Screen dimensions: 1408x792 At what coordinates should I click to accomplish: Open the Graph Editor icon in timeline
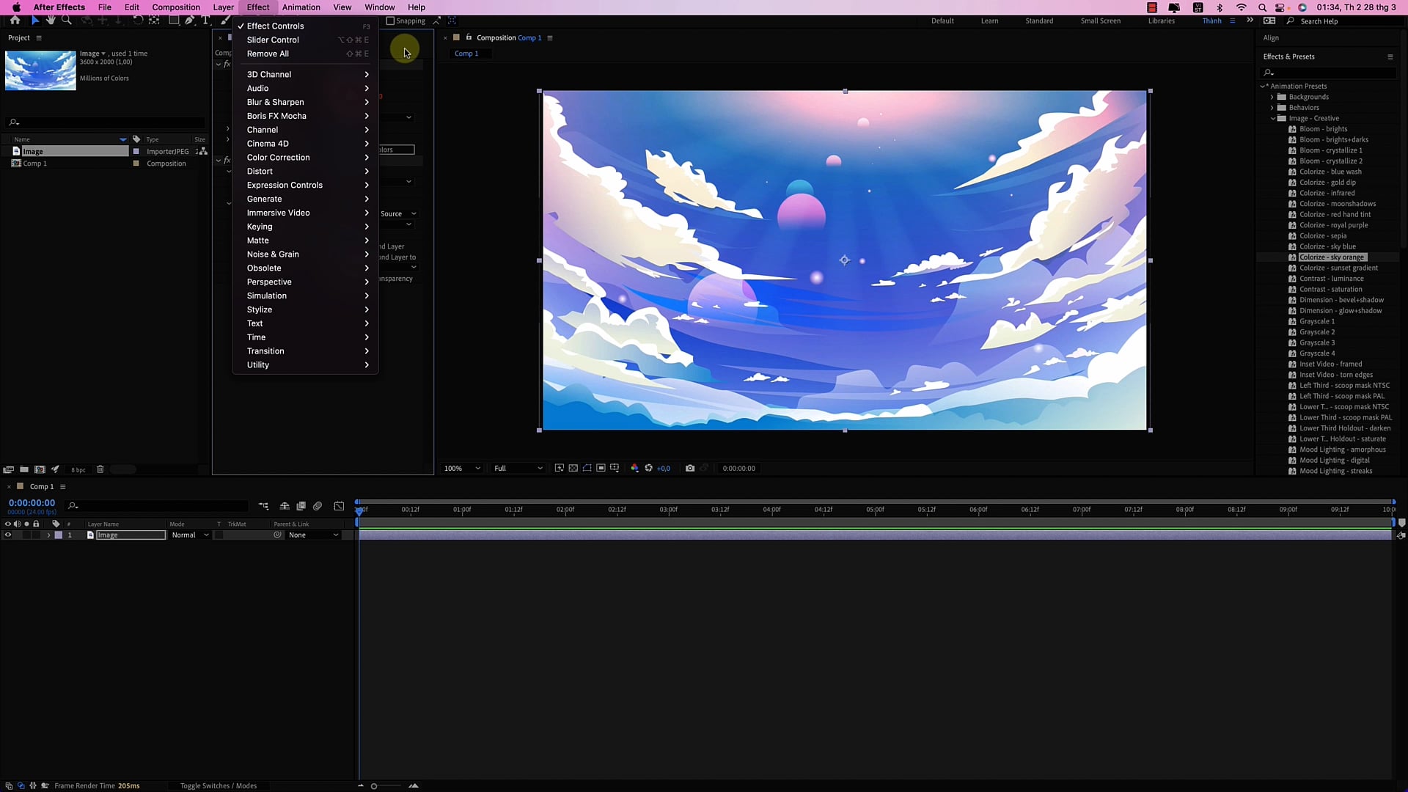click(339, 506)
